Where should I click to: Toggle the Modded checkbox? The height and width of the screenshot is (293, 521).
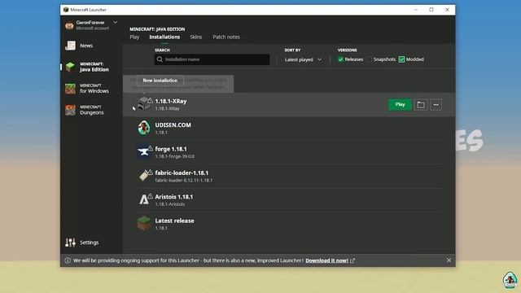pos(401,59)
